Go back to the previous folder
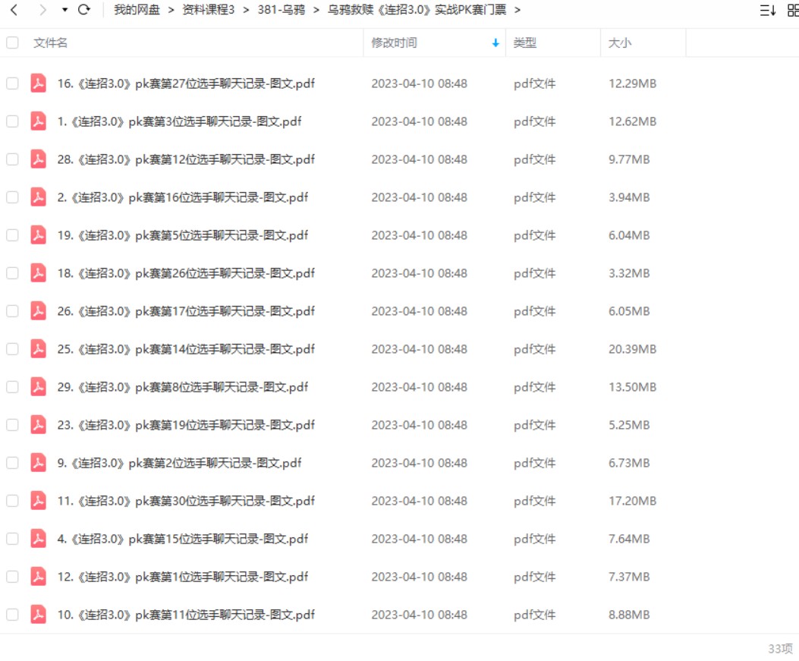Viewport: 799px width, 661px height. (x=14, y=10)
